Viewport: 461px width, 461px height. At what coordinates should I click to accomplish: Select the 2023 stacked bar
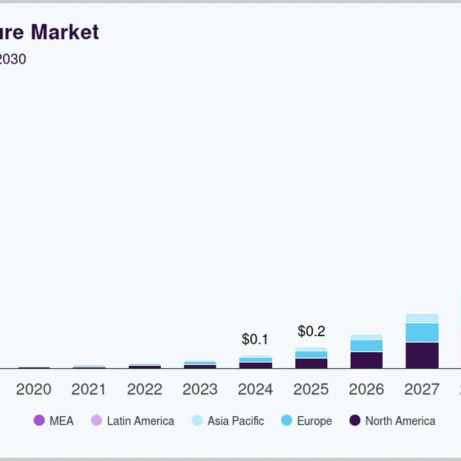[x=200, y=365]
